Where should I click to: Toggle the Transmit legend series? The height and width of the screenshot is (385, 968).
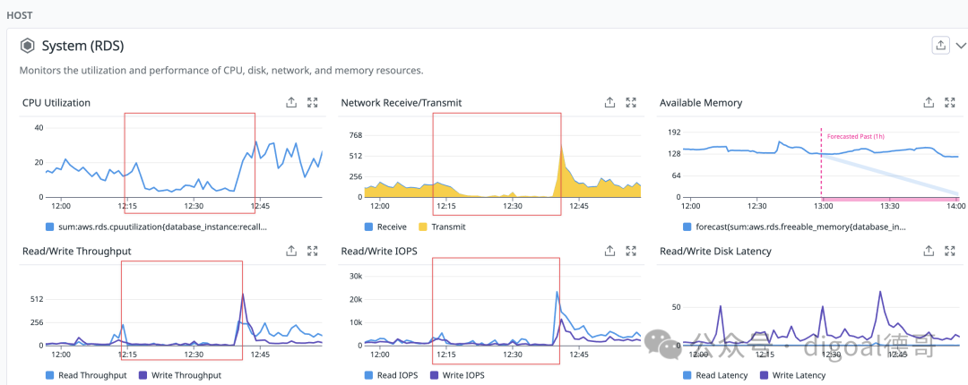click(x=442, y=227)
